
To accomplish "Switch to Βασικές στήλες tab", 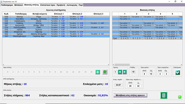I will coord(32,5).
